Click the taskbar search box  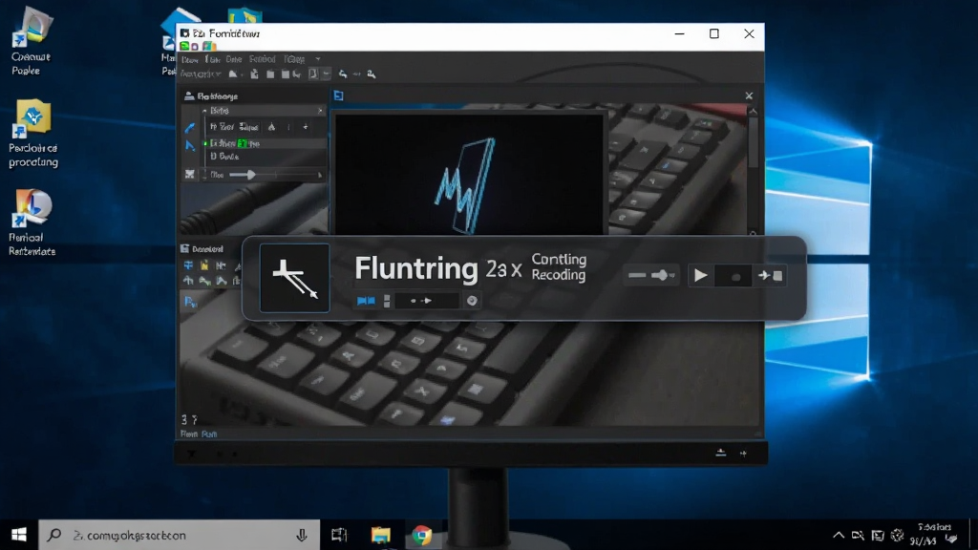179,535
